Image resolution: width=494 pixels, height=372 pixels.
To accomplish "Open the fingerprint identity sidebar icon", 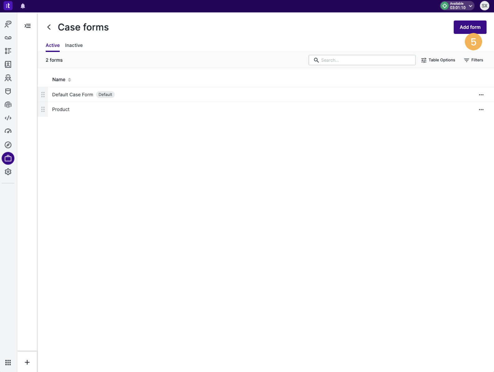I will [x=8, y=105].
